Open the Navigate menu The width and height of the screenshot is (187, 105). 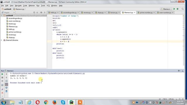[x=18, y=6]
